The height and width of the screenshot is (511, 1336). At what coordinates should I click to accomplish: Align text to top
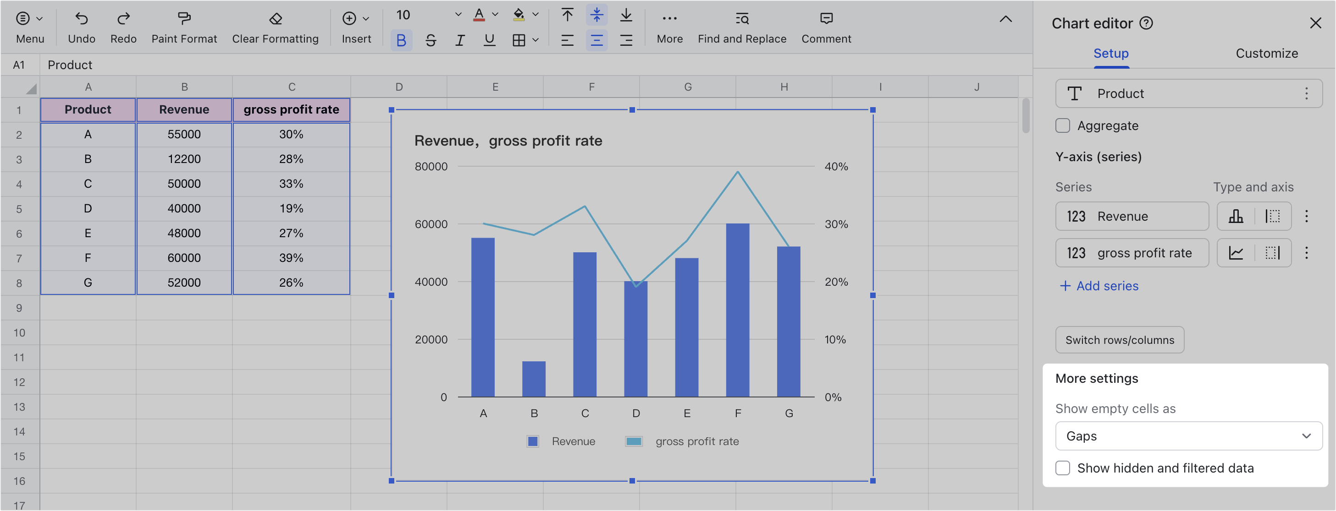pos(568,15)
